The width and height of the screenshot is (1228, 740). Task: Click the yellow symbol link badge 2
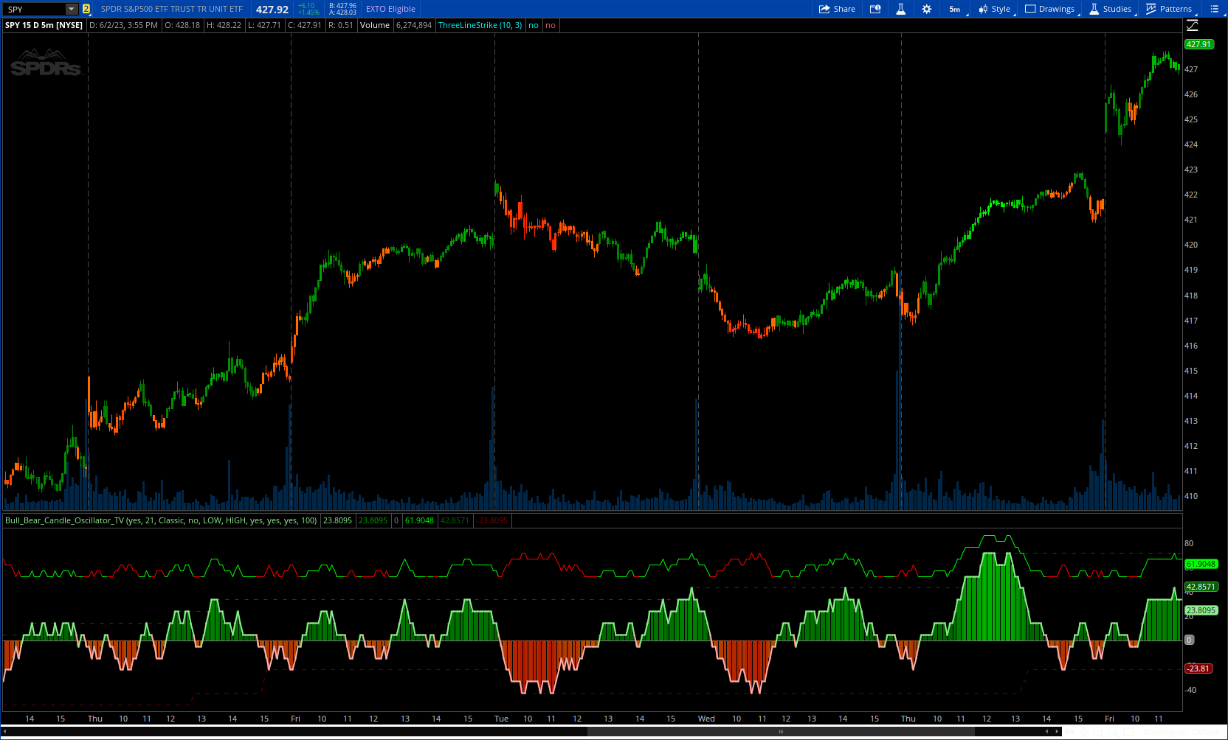click(x=86, y=9)
